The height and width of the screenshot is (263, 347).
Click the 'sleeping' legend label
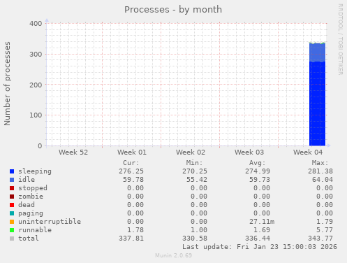(x=35, y=171)
